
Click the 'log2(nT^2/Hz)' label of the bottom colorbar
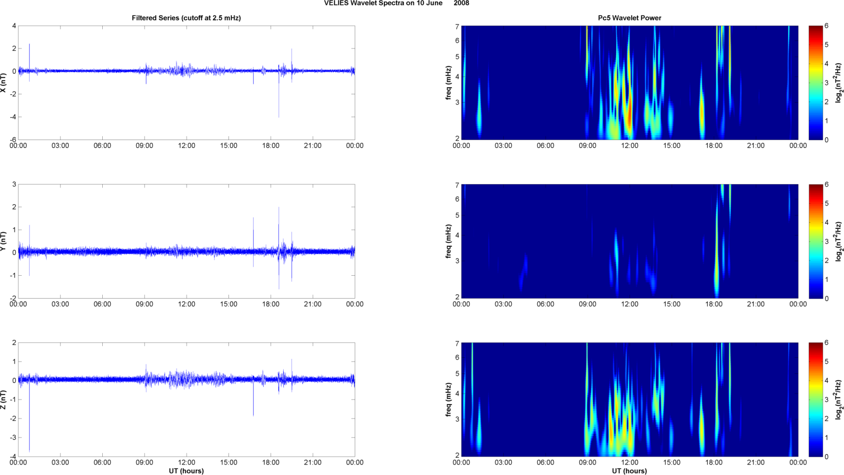(x=839, y=400)
